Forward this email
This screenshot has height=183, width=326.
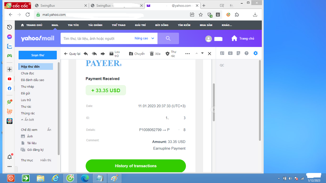tap(103, 54)
